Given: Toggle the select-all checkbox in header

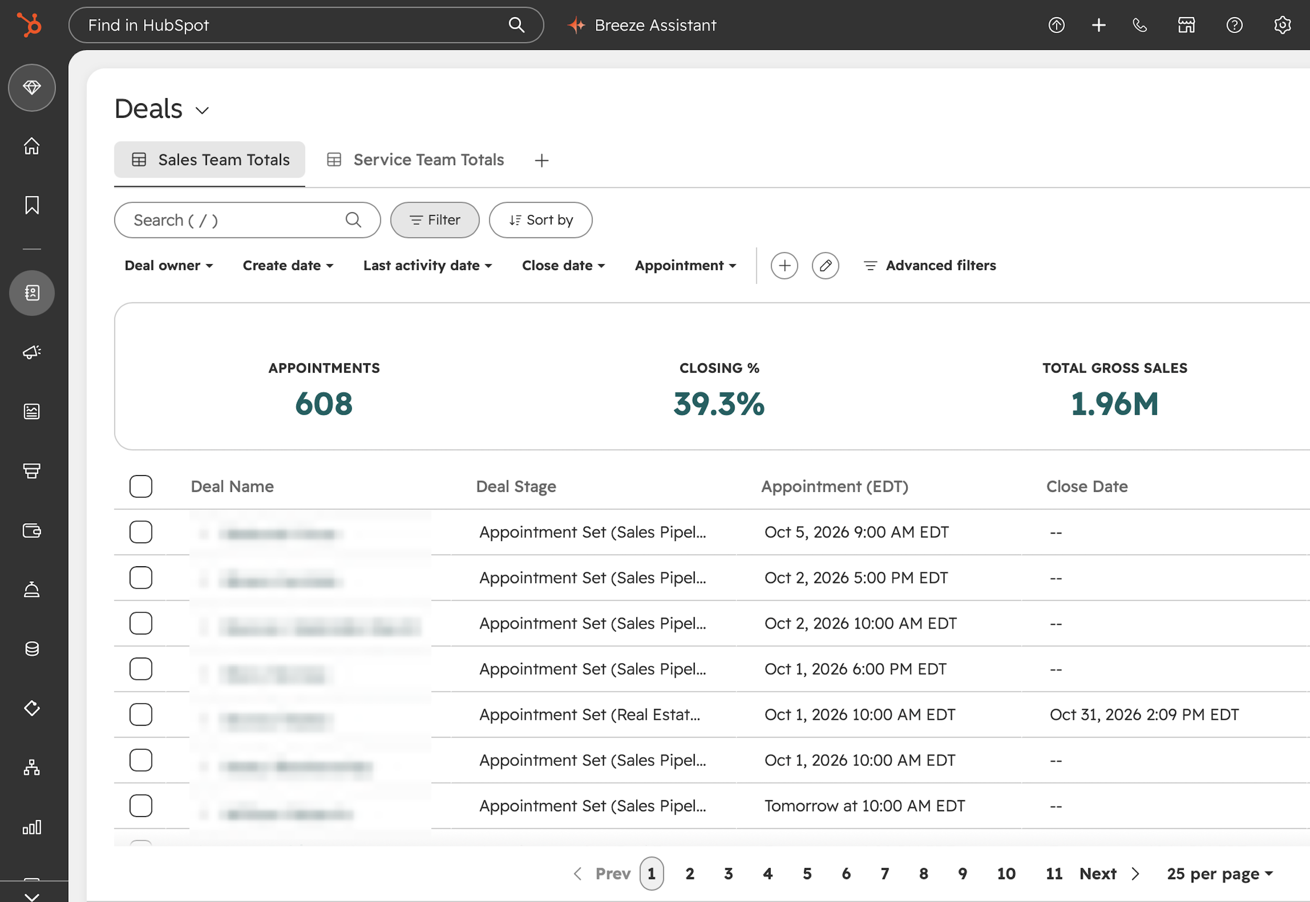Looking at the screenshot, I should coord(141,486).
